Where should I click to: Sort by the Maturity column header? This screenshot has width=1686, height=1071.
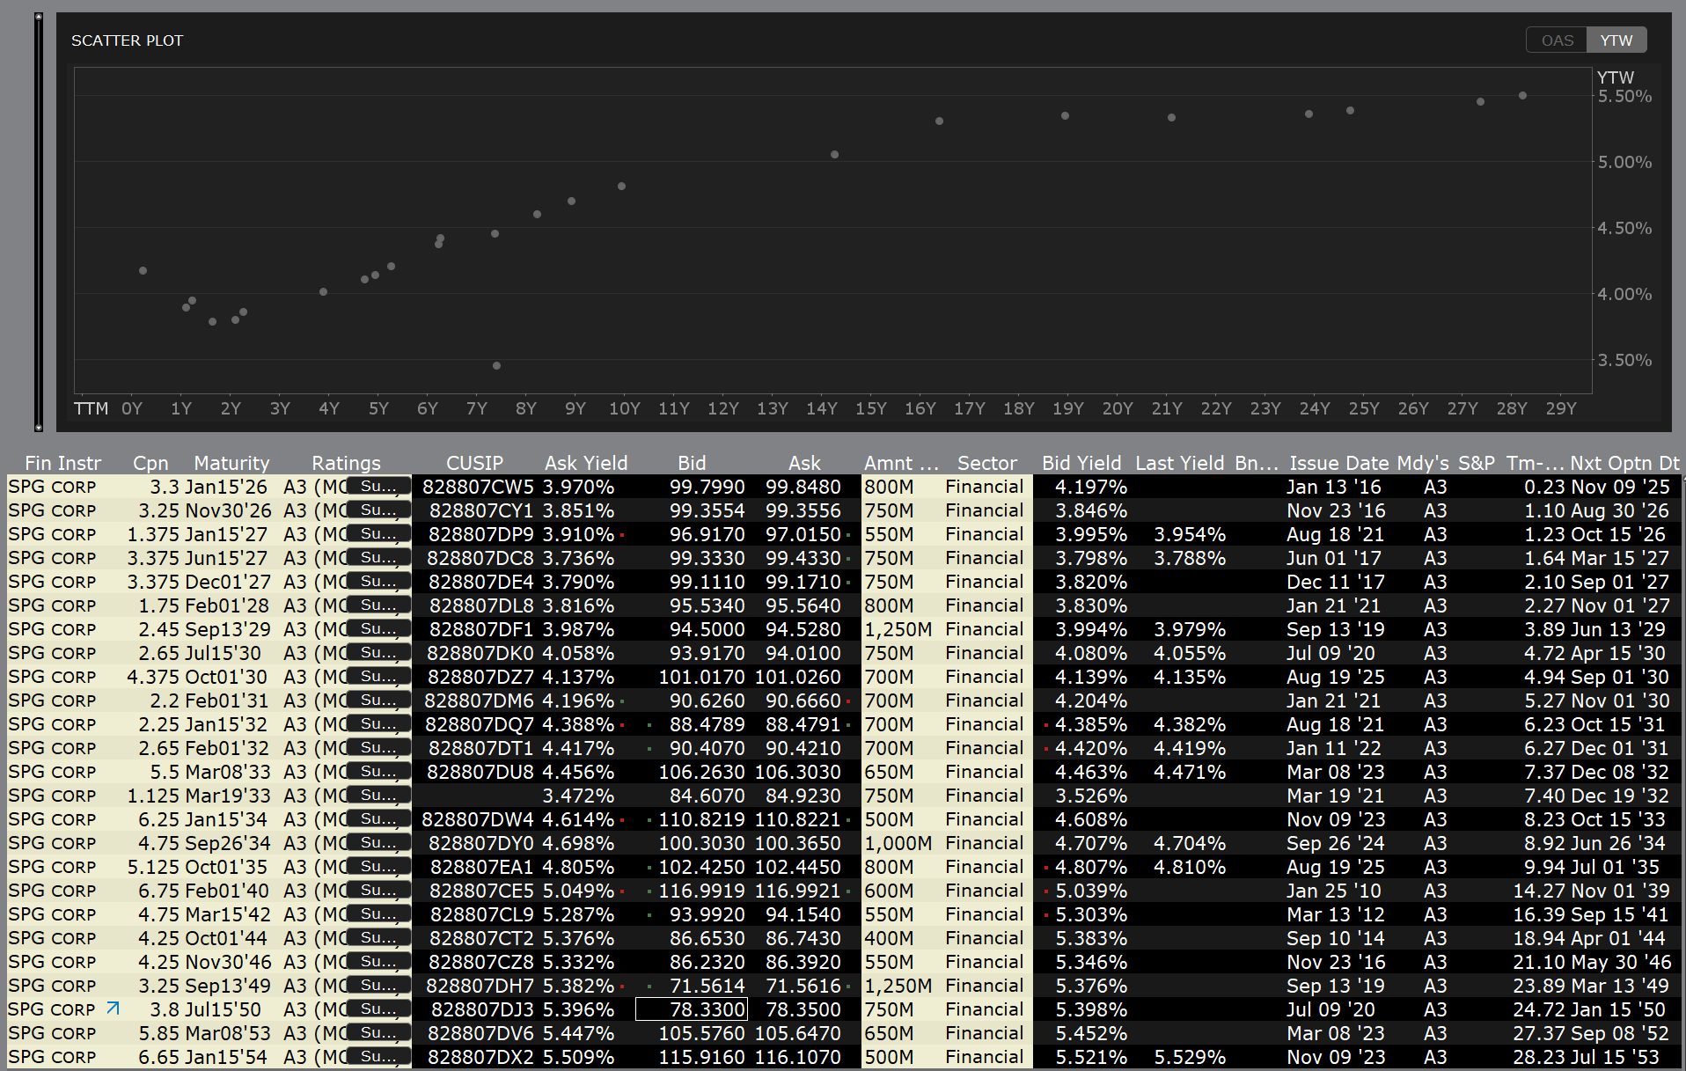pos(231,463)
